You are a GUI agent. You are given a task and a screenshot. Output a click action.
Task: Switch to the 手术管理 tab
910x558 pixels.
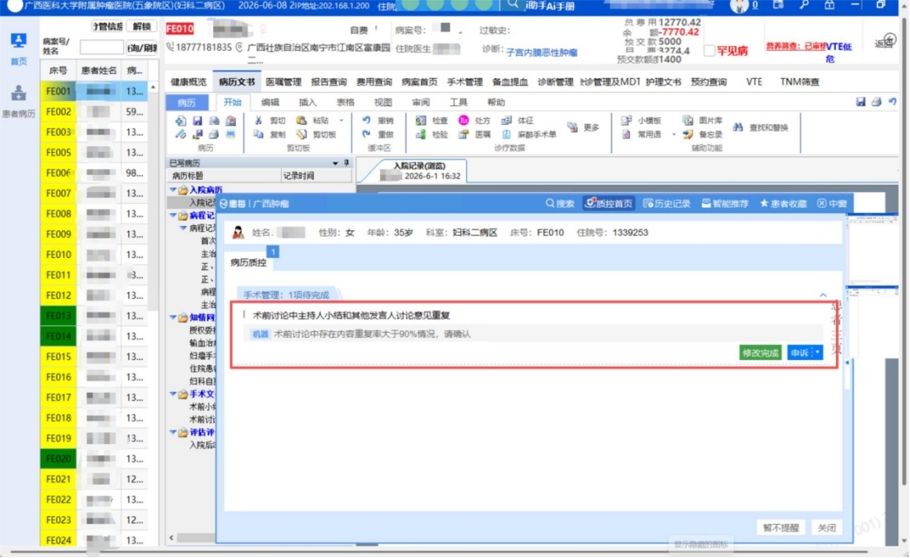465,82
